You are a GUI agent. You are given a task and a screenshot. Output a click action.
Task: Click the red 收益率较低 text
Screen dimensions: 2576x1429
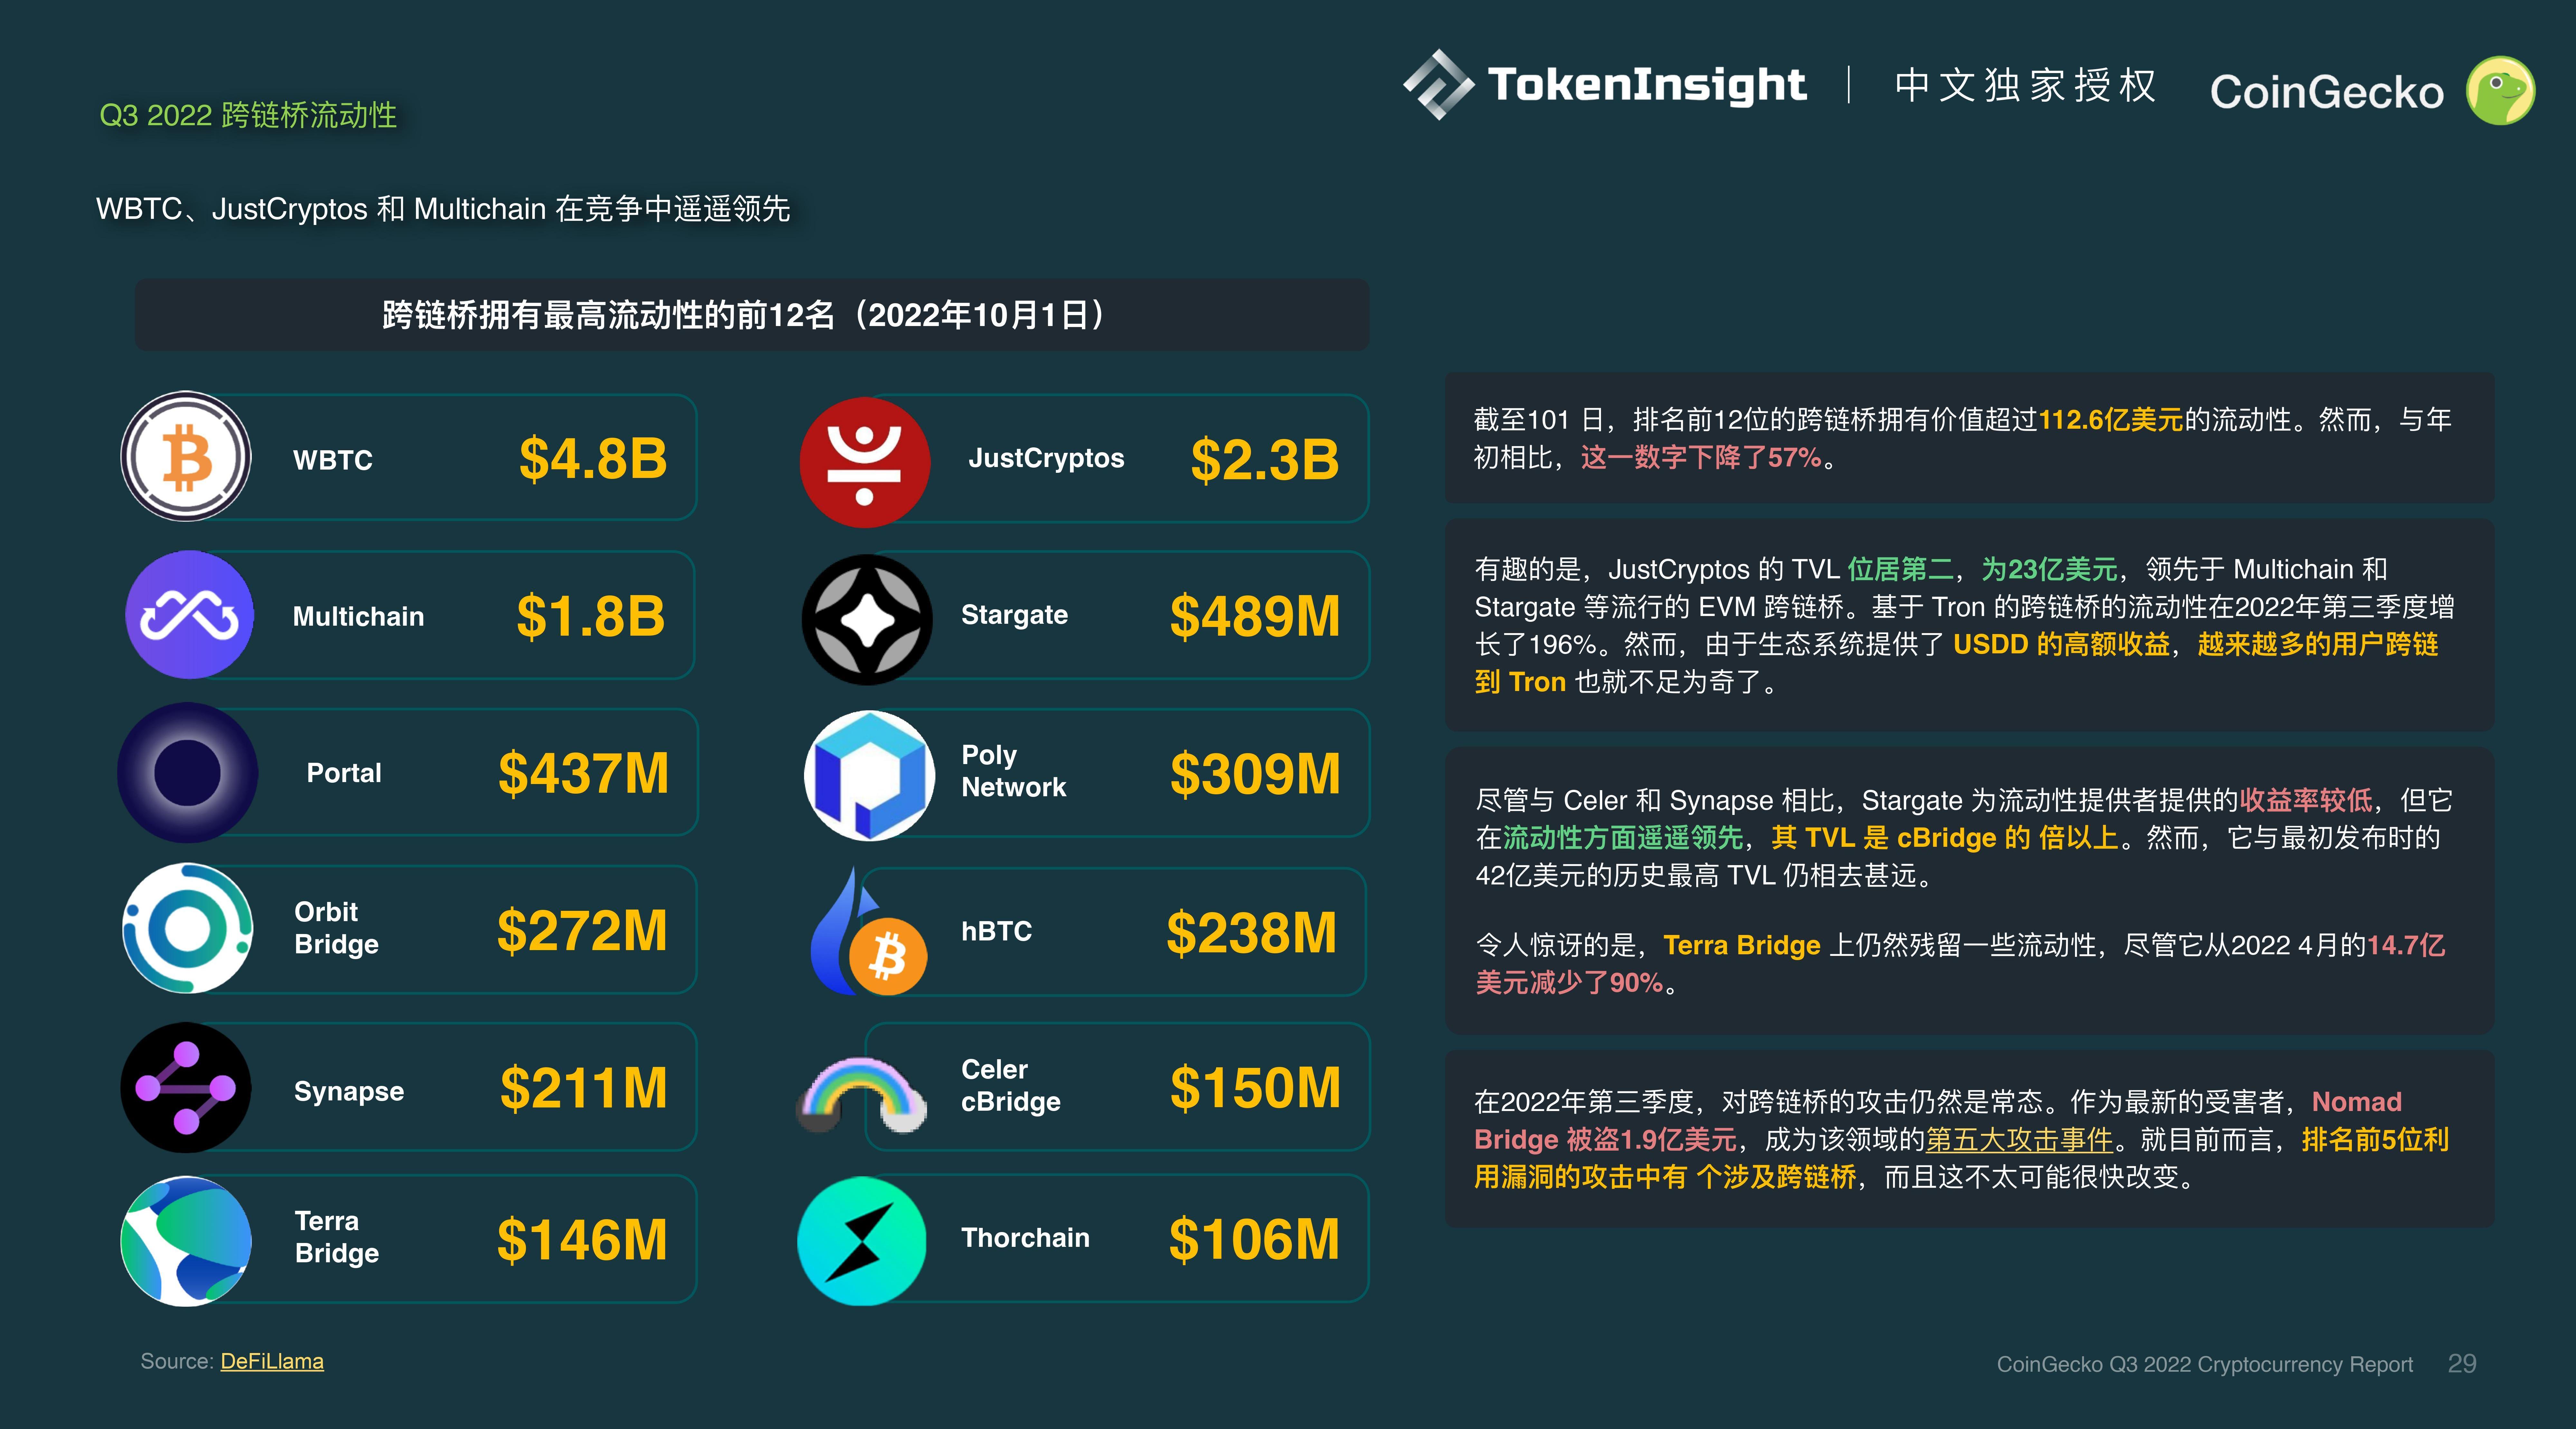(2306, 800)
